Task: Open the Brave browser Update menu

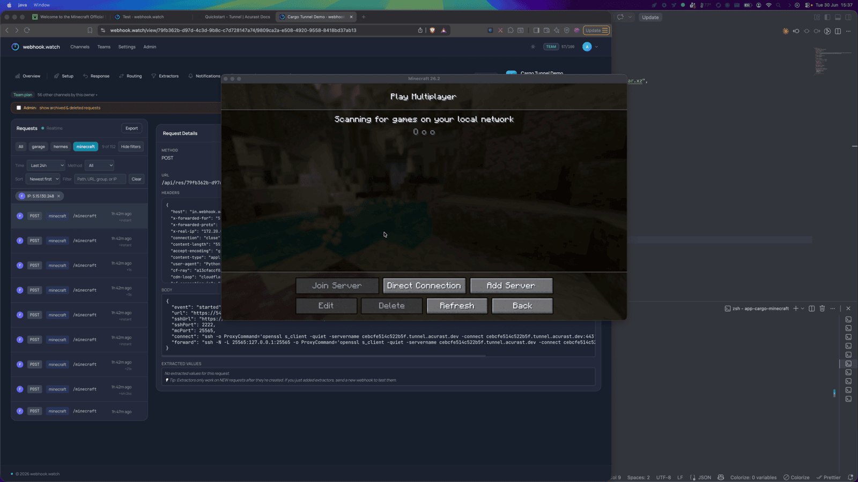Action: [x=596, y=31]
